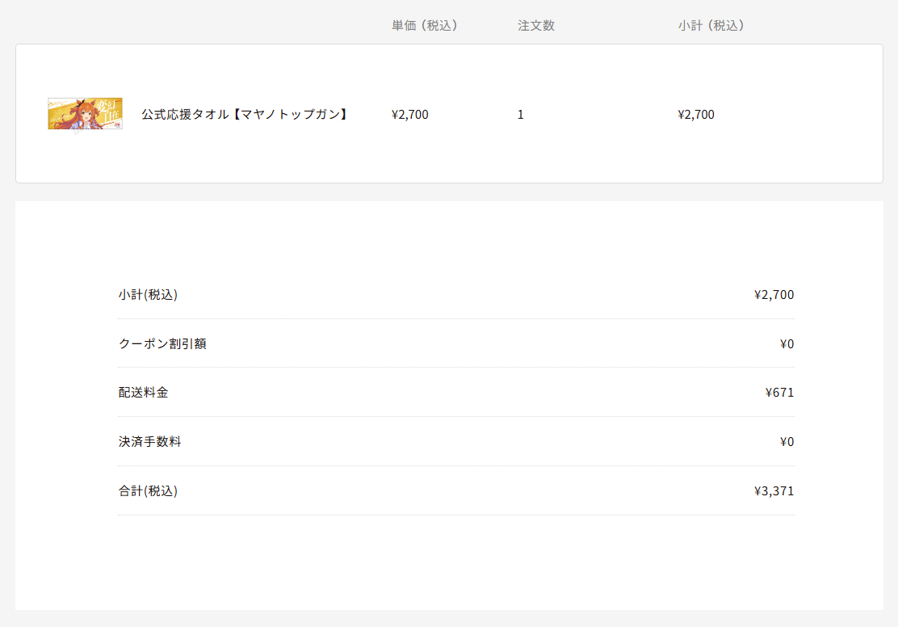Select the product row's ¥2,700 subtotal
898x627 pixels.
click(696, 115)
